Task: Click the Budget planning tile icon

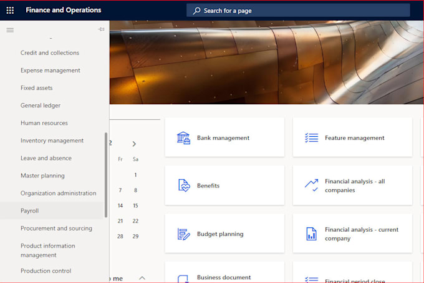Action: 183,234
